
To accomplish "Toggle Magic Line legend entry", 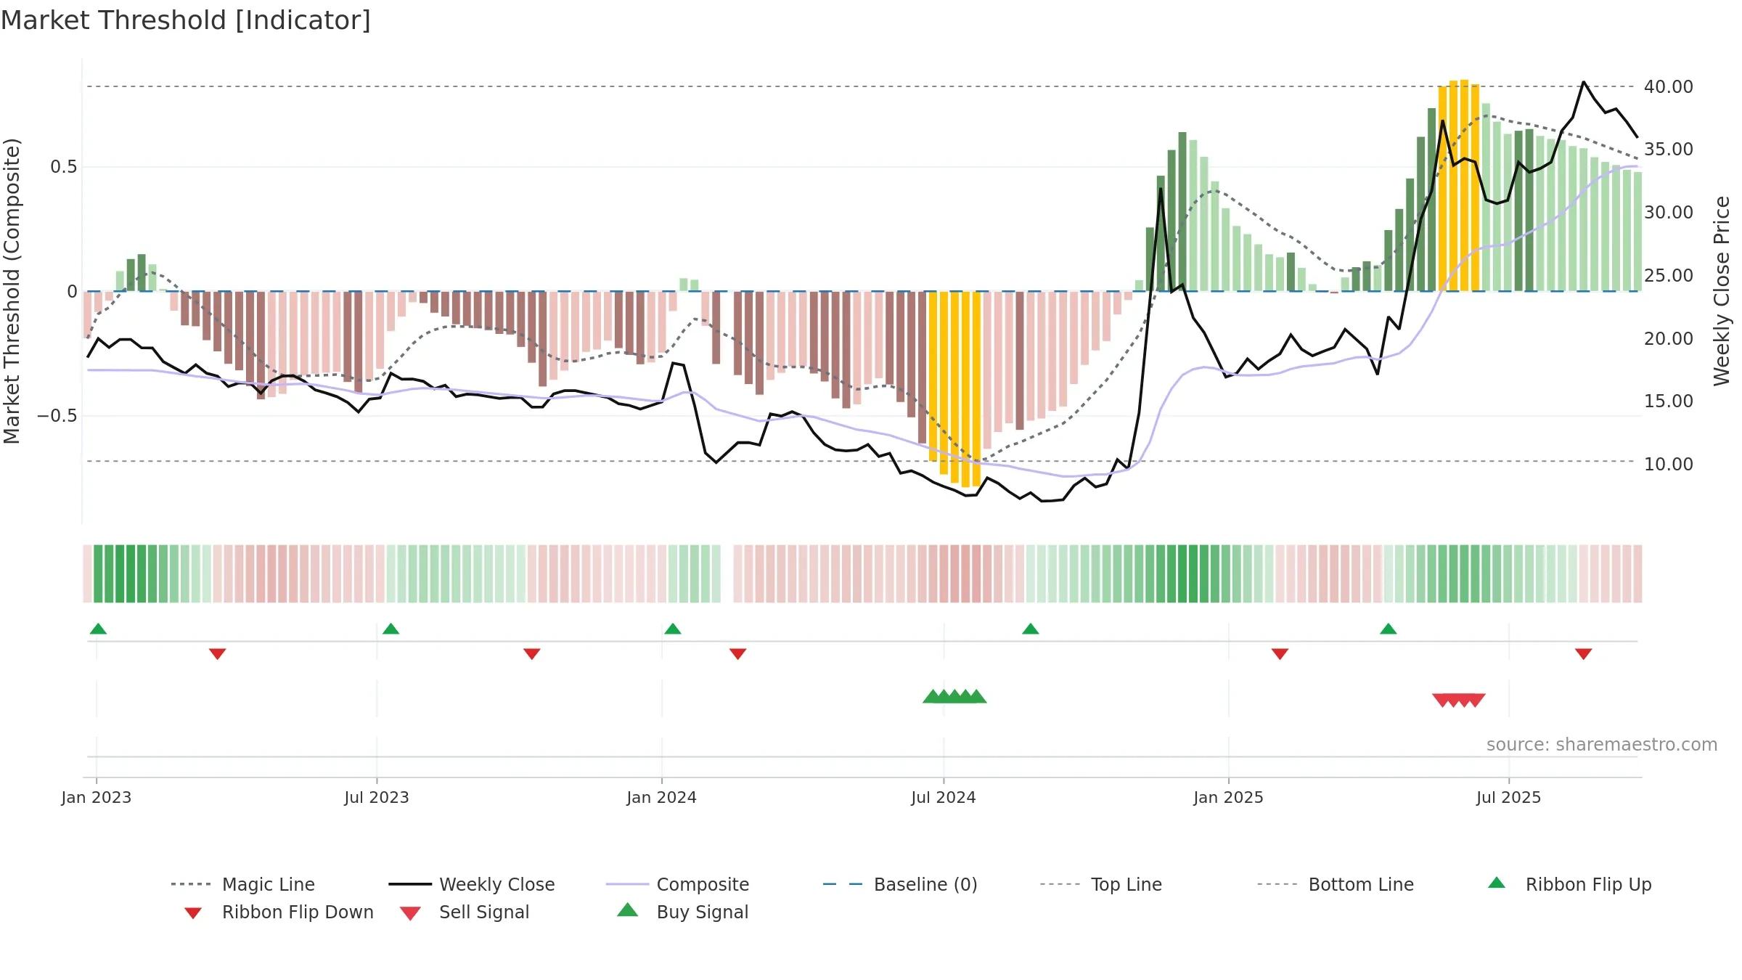I will tap(243, 884).
